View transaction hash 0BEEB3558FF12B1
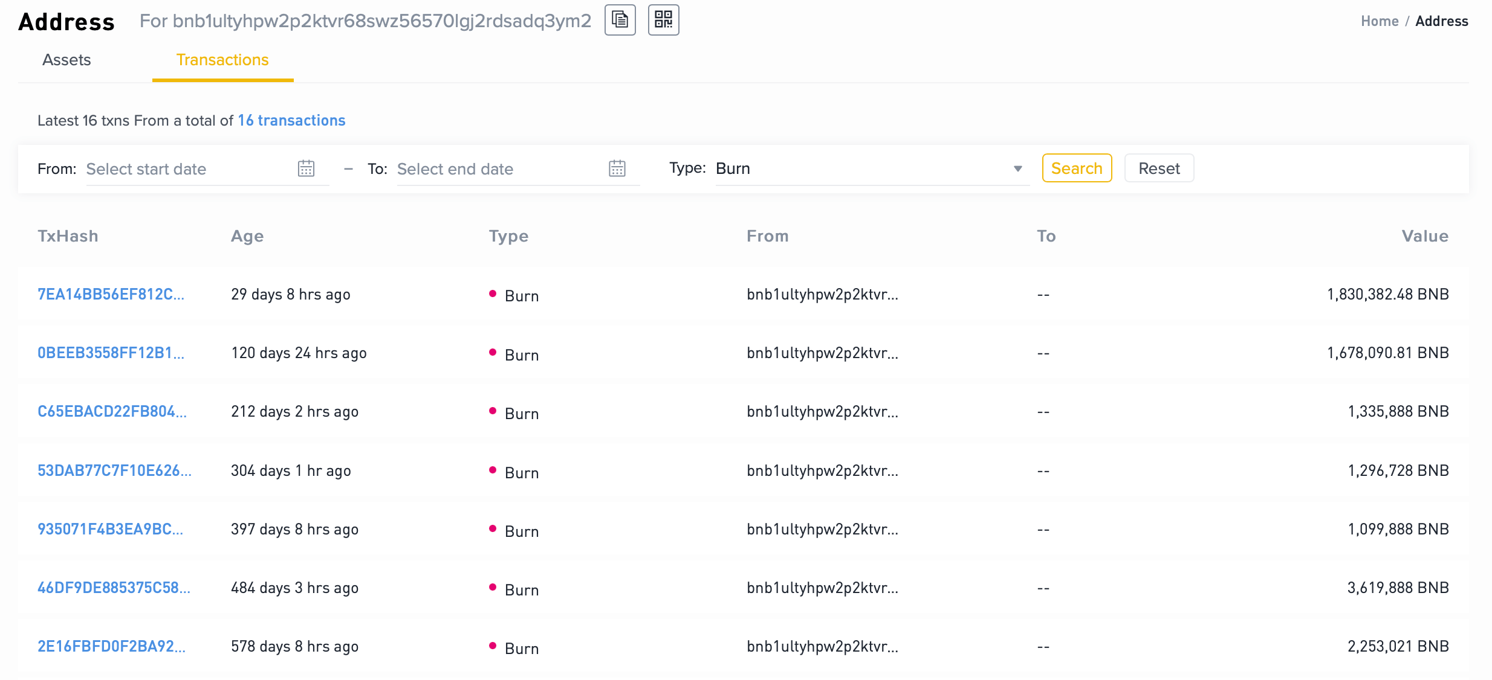The height and width of the screenshot is (680, 1492). pyautogui.click(x=111, y=353)
